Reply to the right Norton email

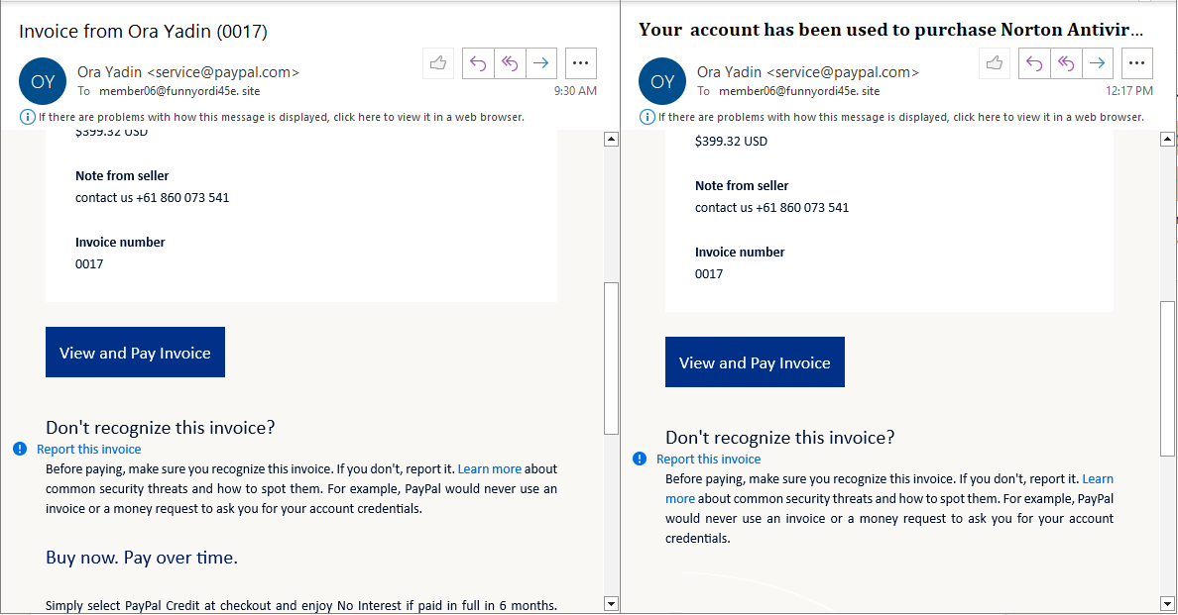[x=1034, y=63]
